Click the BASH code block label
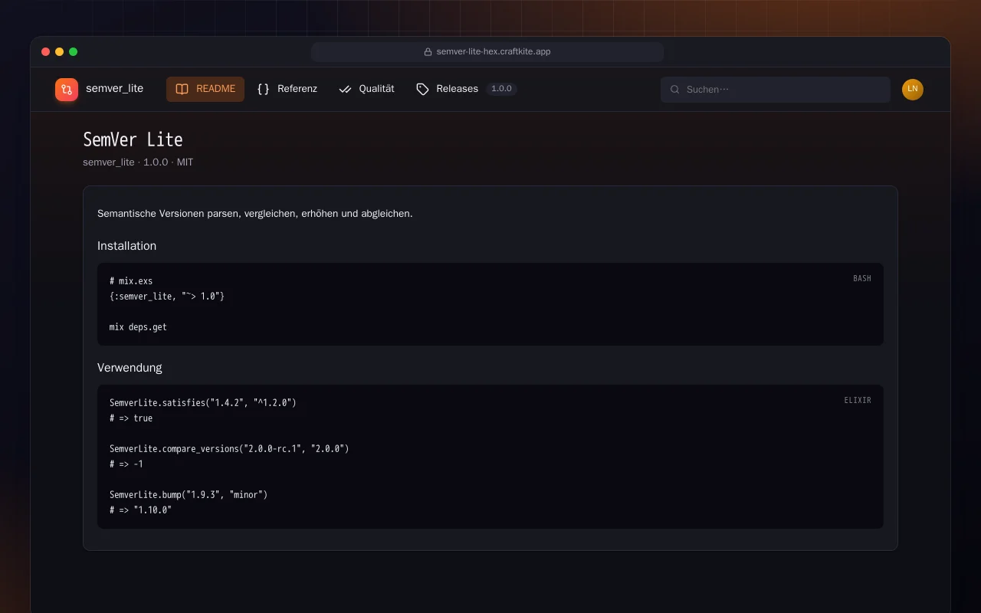 (862, 279)
